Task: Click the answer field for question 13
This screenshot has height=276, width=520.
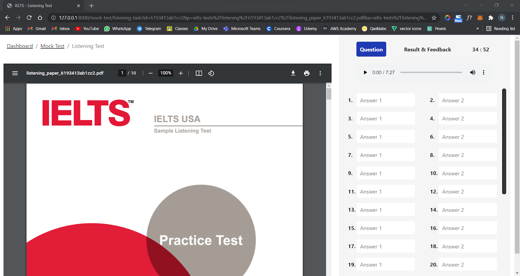Action: click(385, 210)
